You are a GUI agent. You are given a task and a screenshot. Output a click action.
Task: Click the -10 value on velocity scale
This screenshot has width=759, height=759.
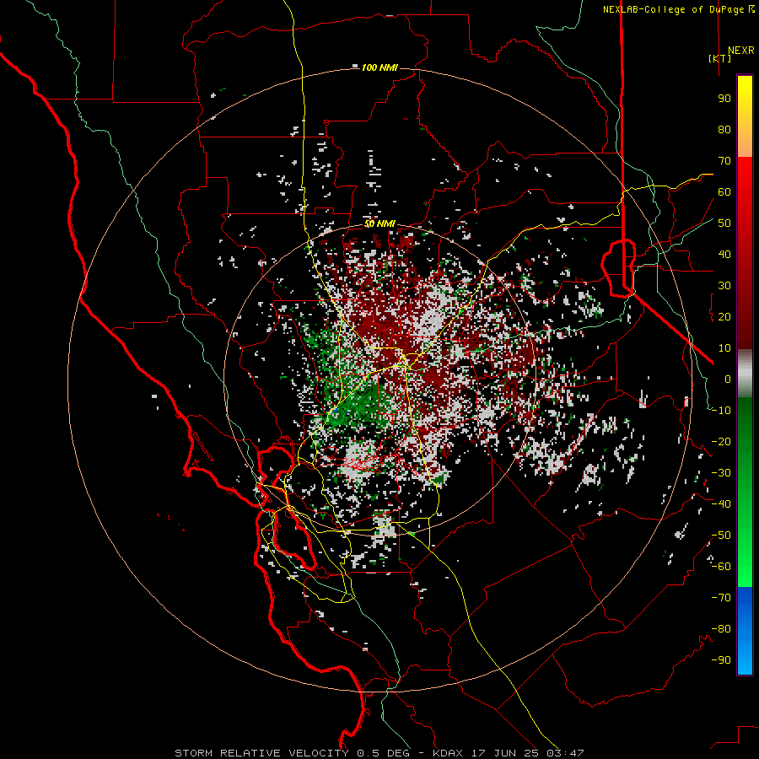[x=721, y=411]
